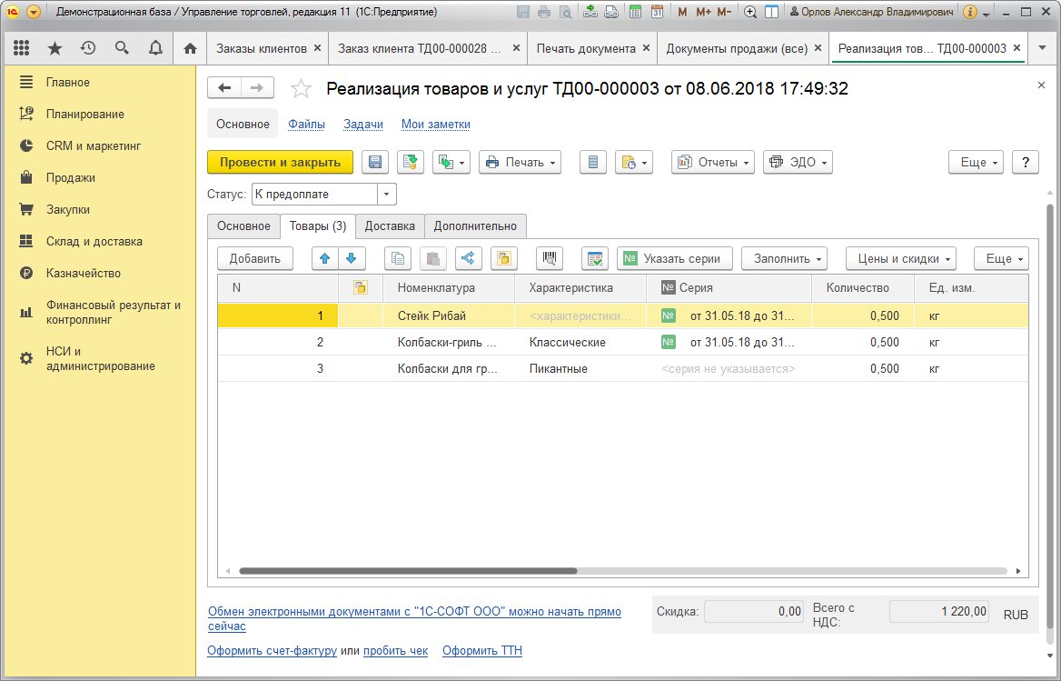Click the пробить чек link

click(396, 650)
